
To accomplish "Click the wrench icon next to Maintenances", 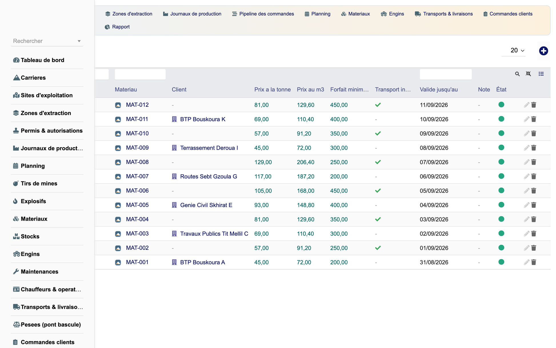I will [x=16, y=272].
